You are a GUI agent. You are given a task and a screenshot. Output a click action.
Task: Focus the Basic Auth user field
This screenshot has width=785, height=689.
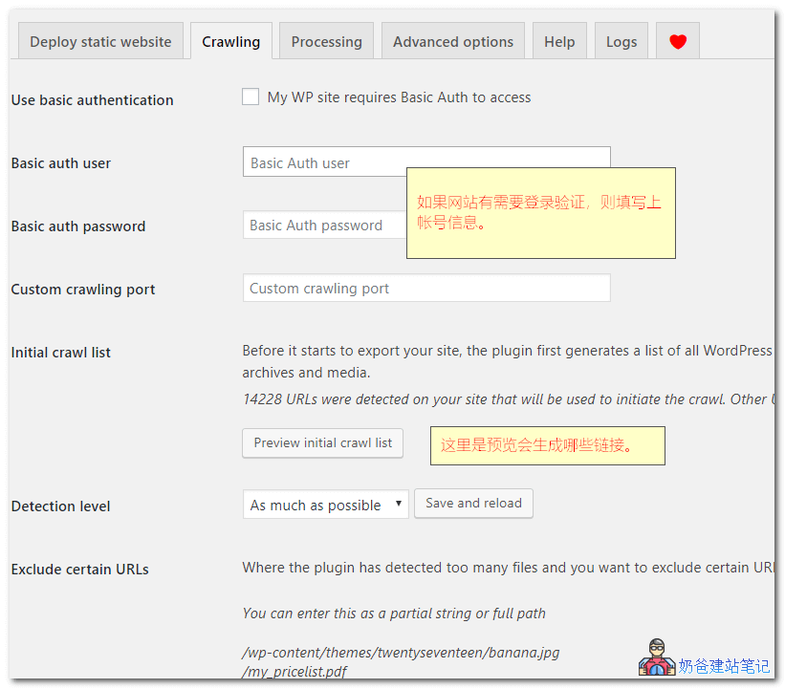(325, 162)
